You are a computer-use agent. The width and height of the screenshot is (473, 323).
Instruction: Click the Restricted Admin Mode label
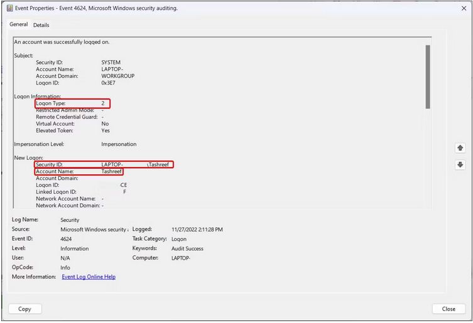tap(65, 110)
